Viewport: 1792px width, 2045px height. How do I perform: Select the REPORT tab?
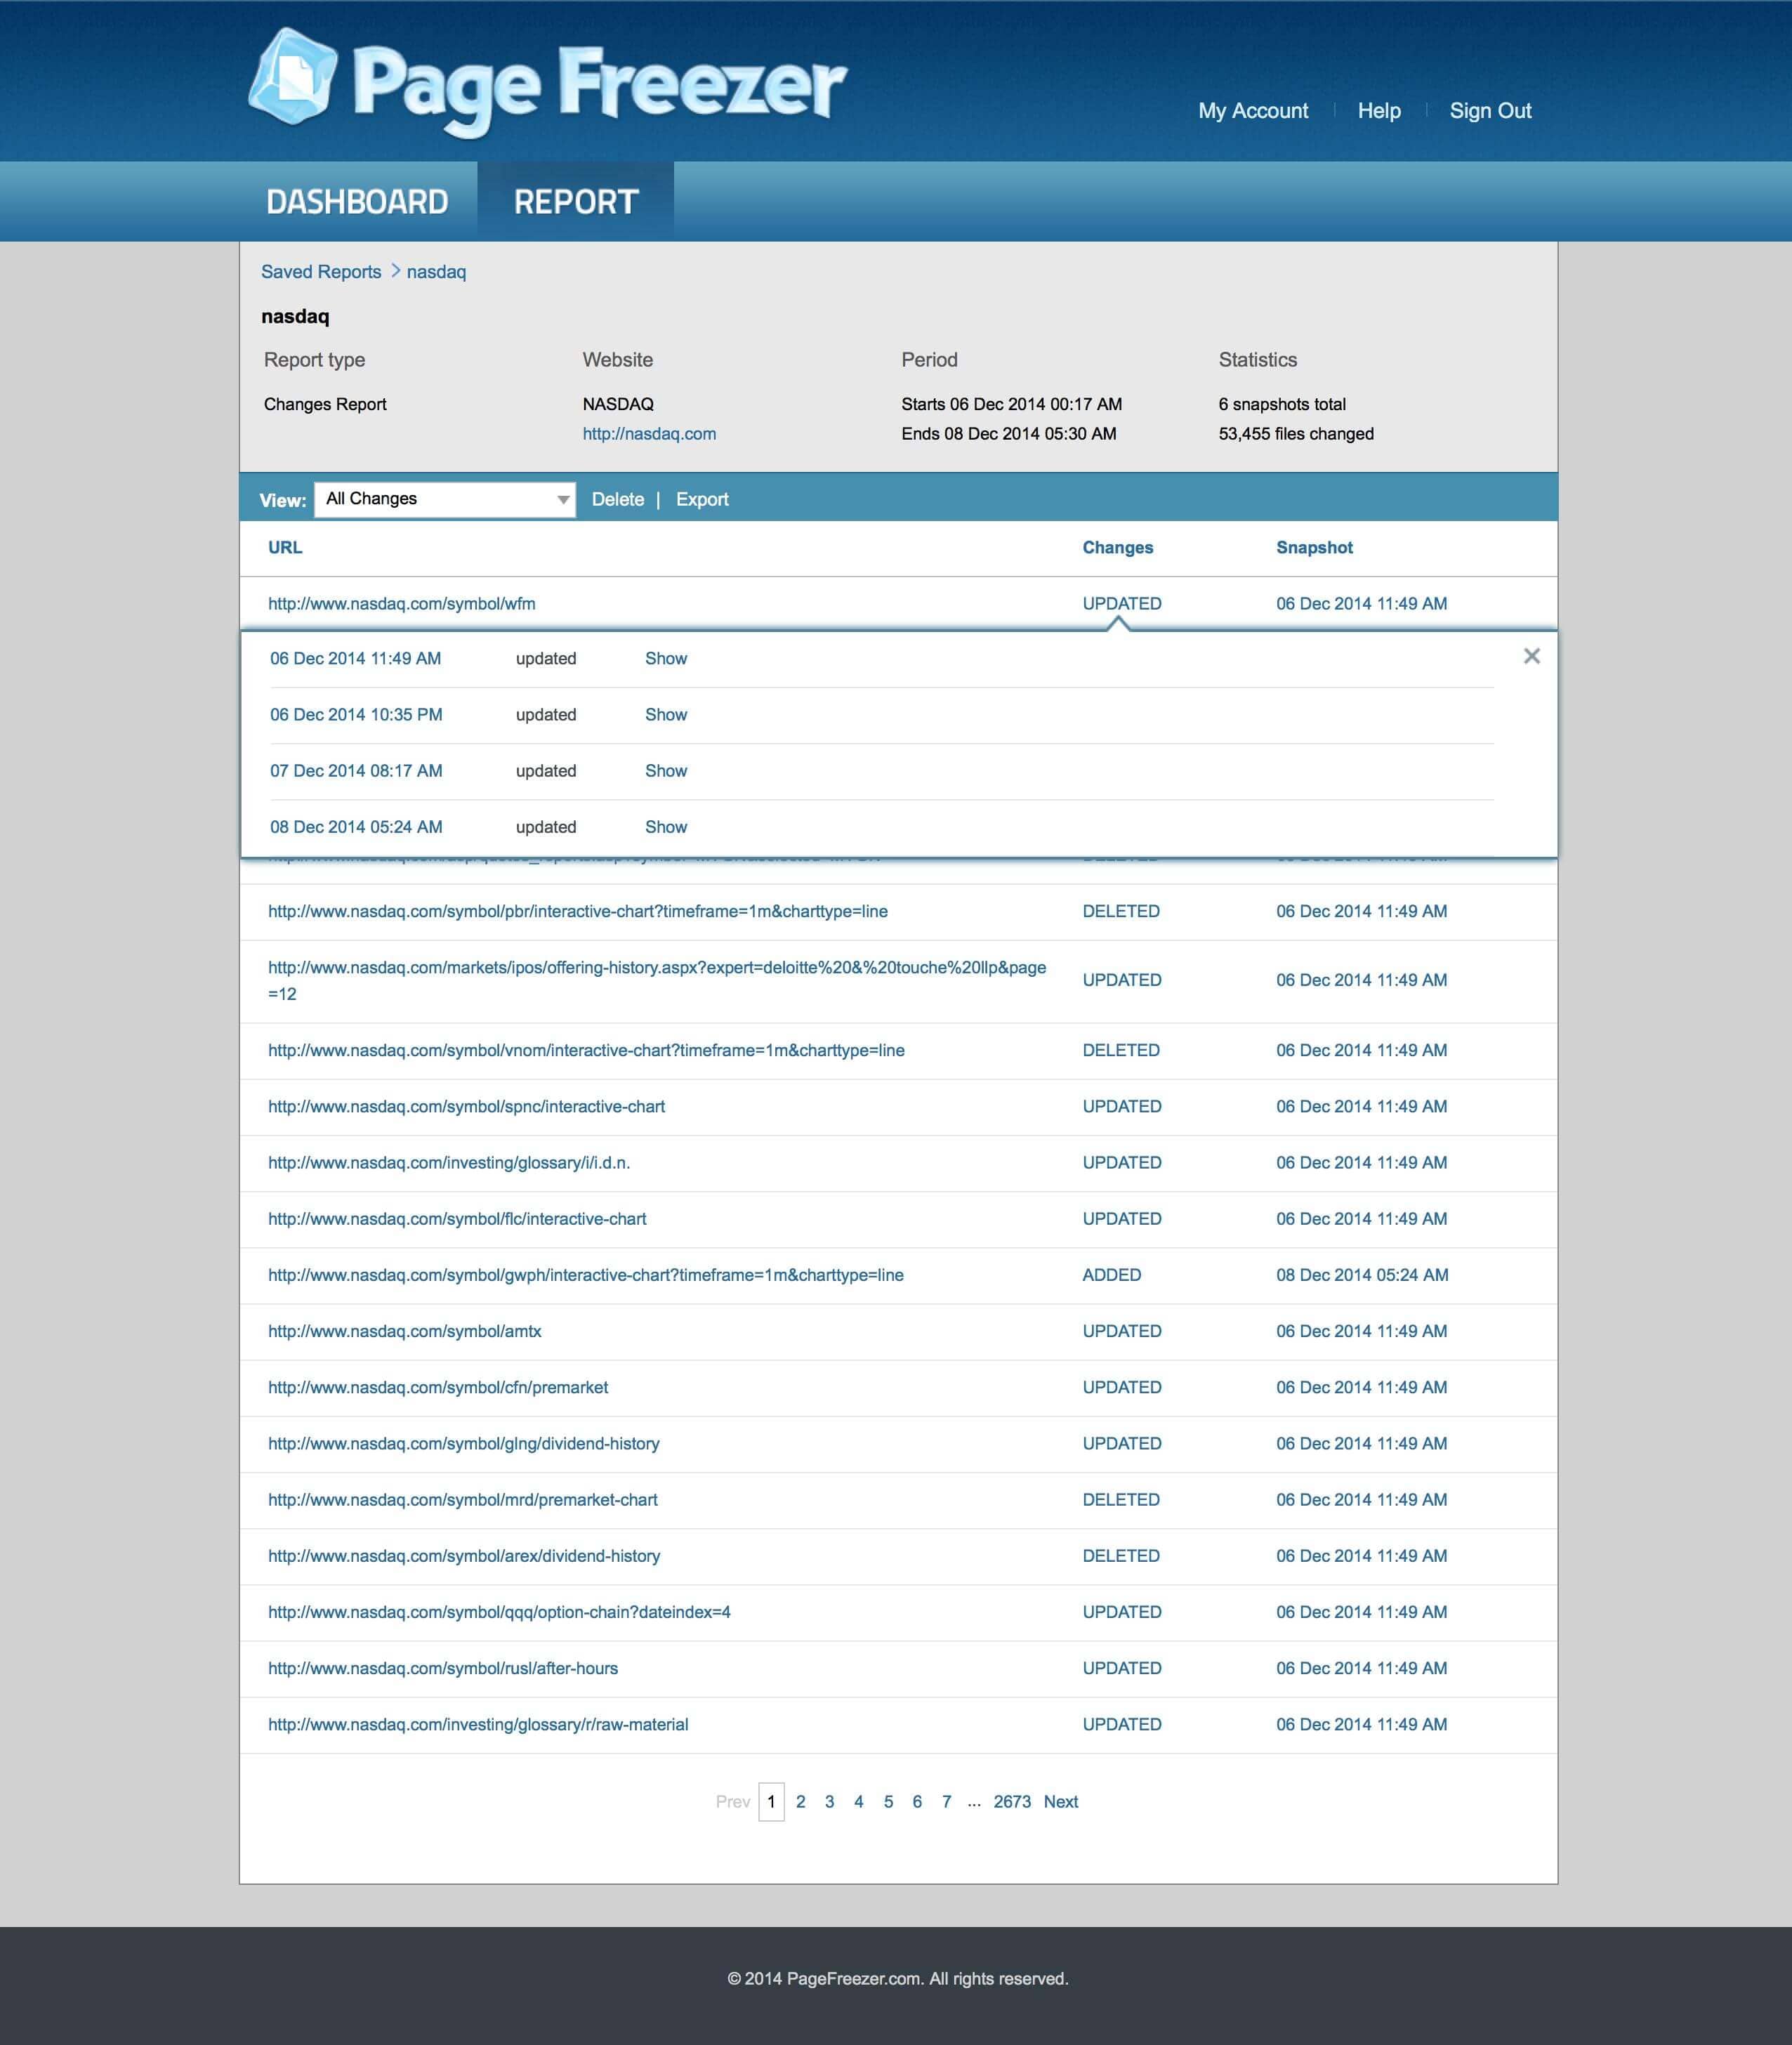point(576,202)
